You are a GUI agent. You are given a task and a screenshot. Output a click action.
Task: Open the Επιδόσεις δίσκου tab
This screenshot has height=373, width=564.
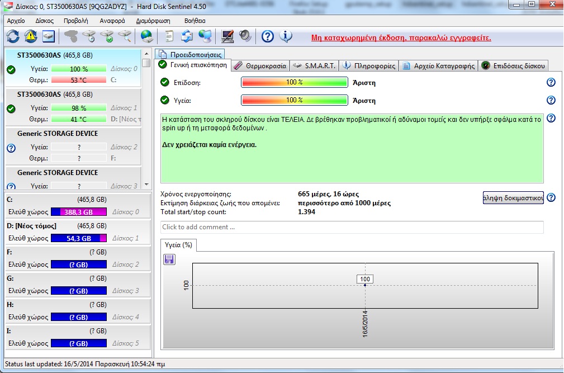pos(513,66)
